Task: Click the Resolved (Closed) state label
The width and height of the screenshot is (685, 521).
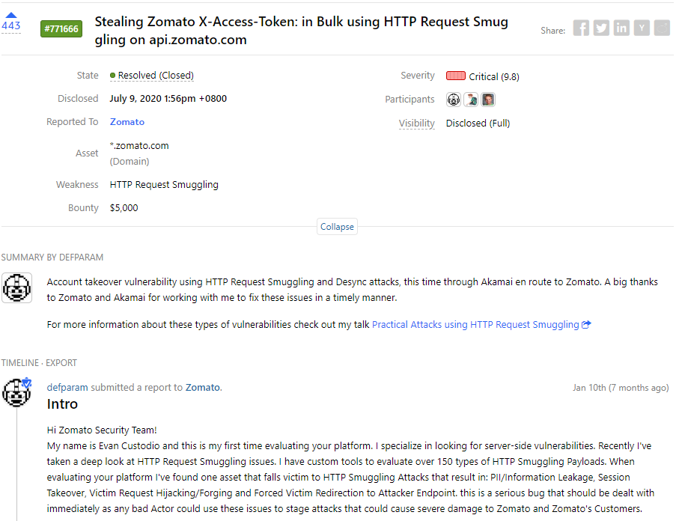Action: click(156, 76)
